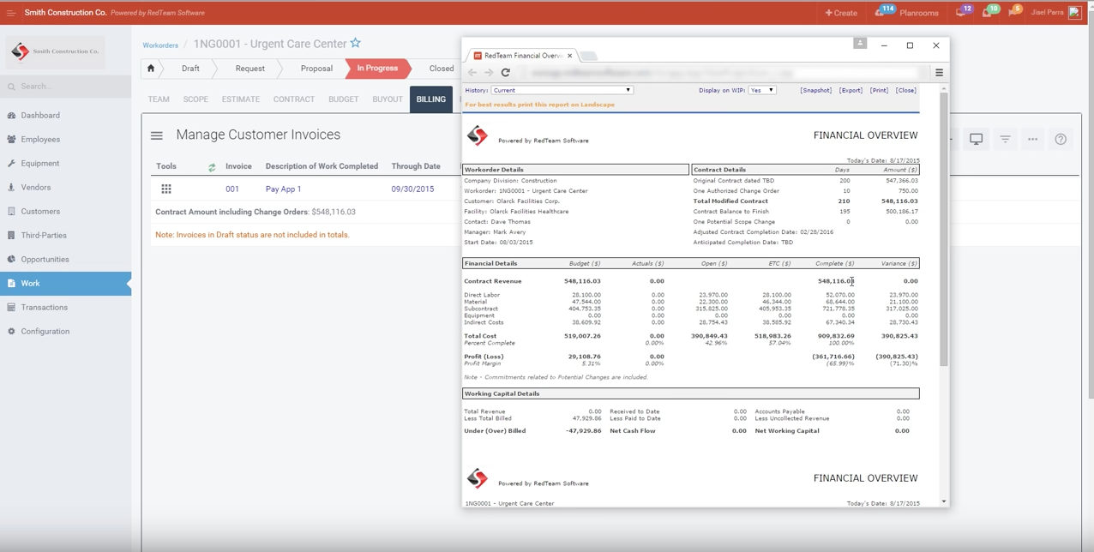Click the monitor display icon in the toolbar
This screenshot has height=552, width=1094.
point(976,139)
